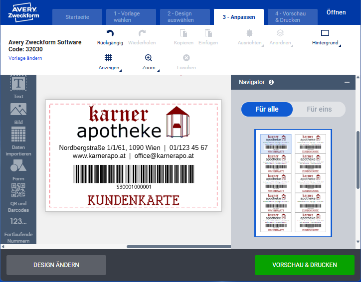The height and width of the screenshot is (282, 361).
Task: Click the green VORSCHAU & DRUCKEN button
Action: point(305,265)
